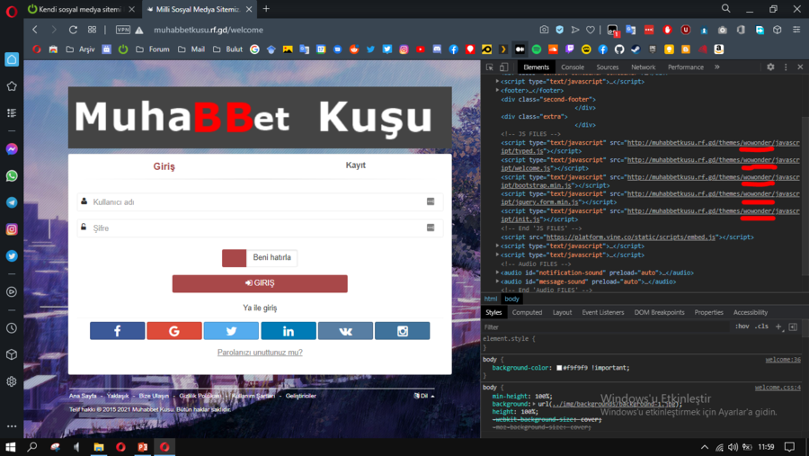Open the Opera sidebar settings gear
This screenshot has width=809, height=456.
[x=12, y=381]
